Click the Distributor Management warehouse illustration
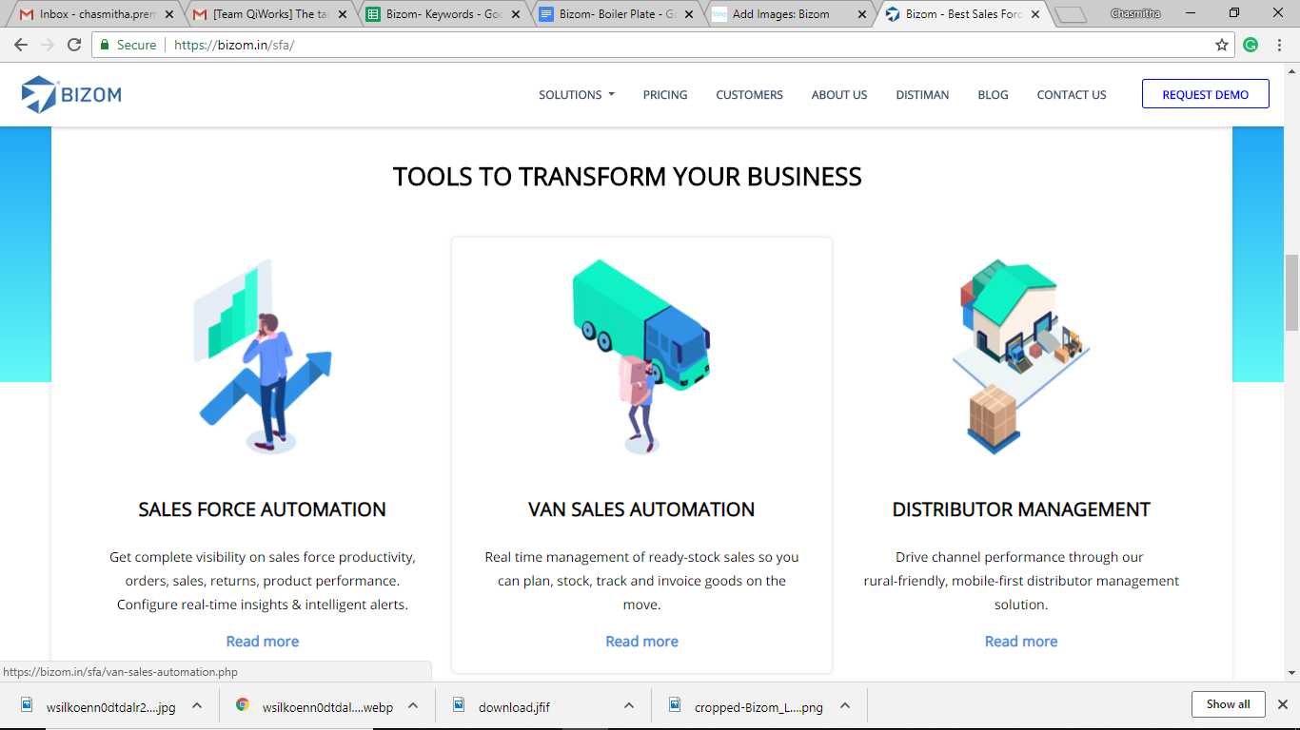The width and height of the screenshot is (1300, 730). 1021,356
